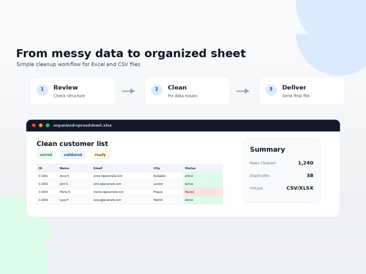Select step 2 number circle
Viewport: 366px width, 274px height.
tap(157, 90)
